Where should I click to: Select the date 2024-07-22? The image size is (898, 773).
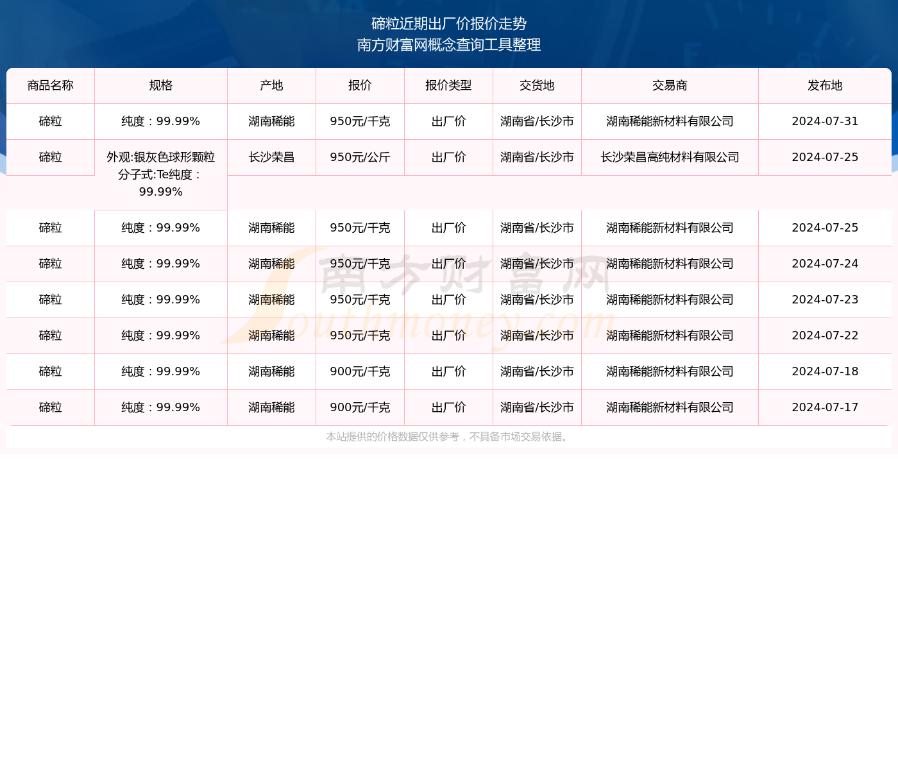pyautogui.click(x=825, y=336)
